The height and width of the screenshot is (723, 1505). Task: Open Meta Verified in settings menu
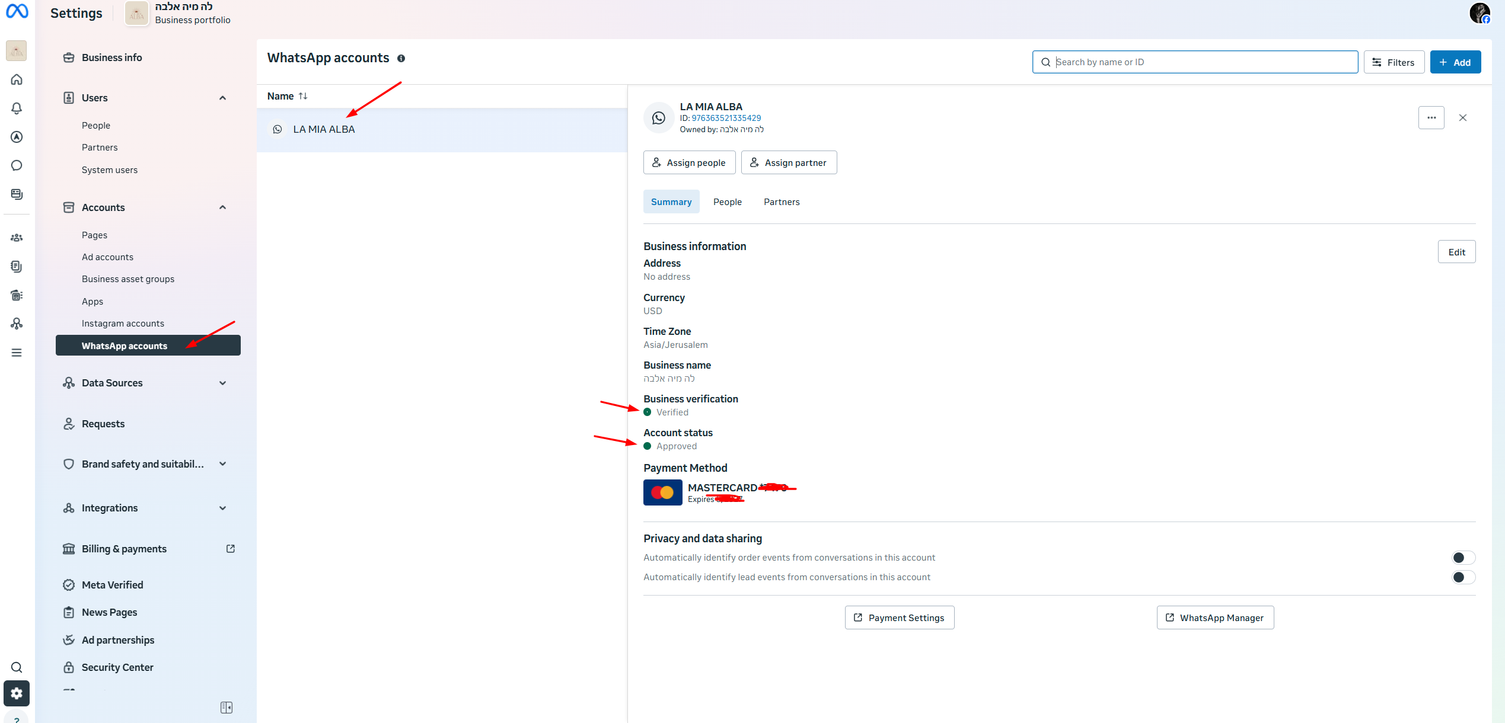(x=112, y=585)
